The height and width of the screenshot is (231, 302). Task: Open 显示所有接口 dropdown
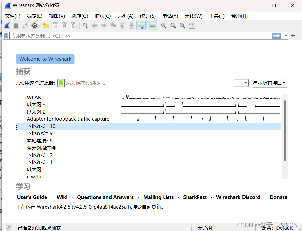tap(269, 83)
